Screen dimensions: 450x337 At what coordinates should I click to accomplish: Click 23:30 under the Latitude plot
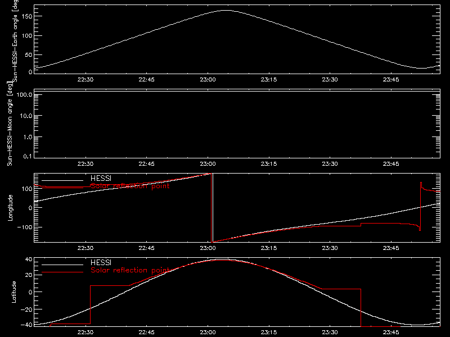330,333
